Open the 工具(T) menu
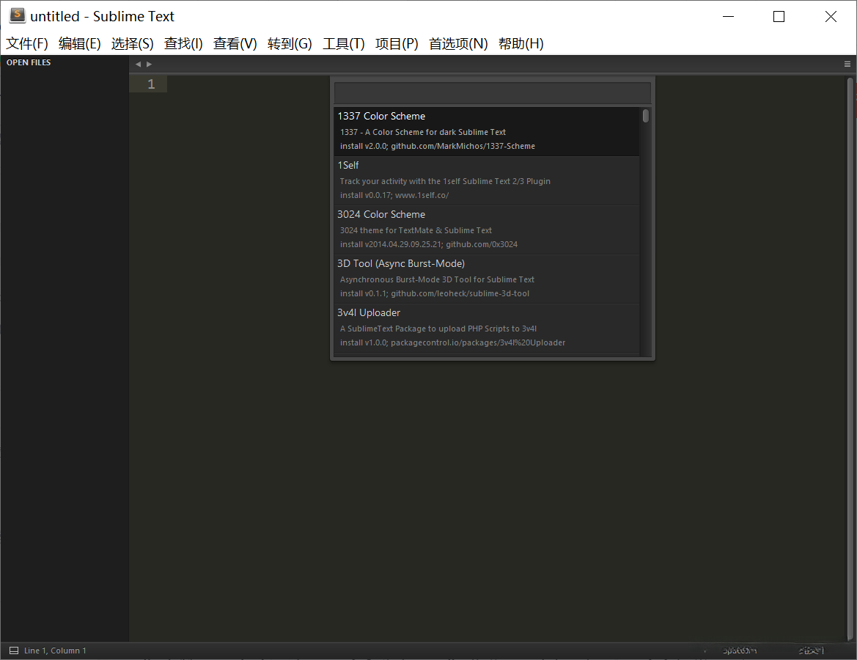The width and height of the screenshot is (857, 660). point(344,44)
